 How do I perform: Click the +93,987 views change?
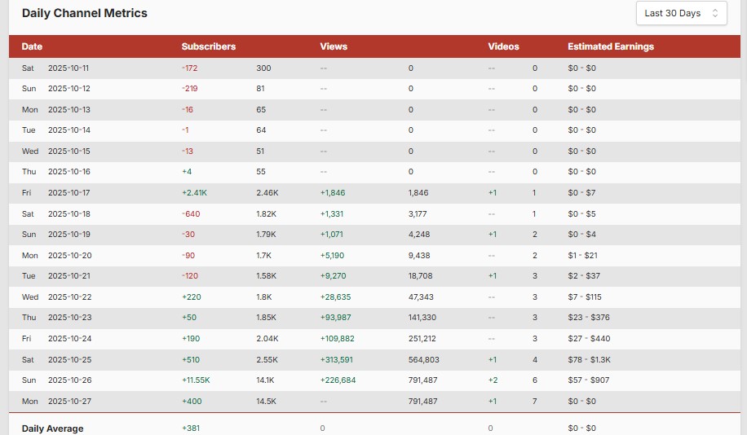click(335, 317)
